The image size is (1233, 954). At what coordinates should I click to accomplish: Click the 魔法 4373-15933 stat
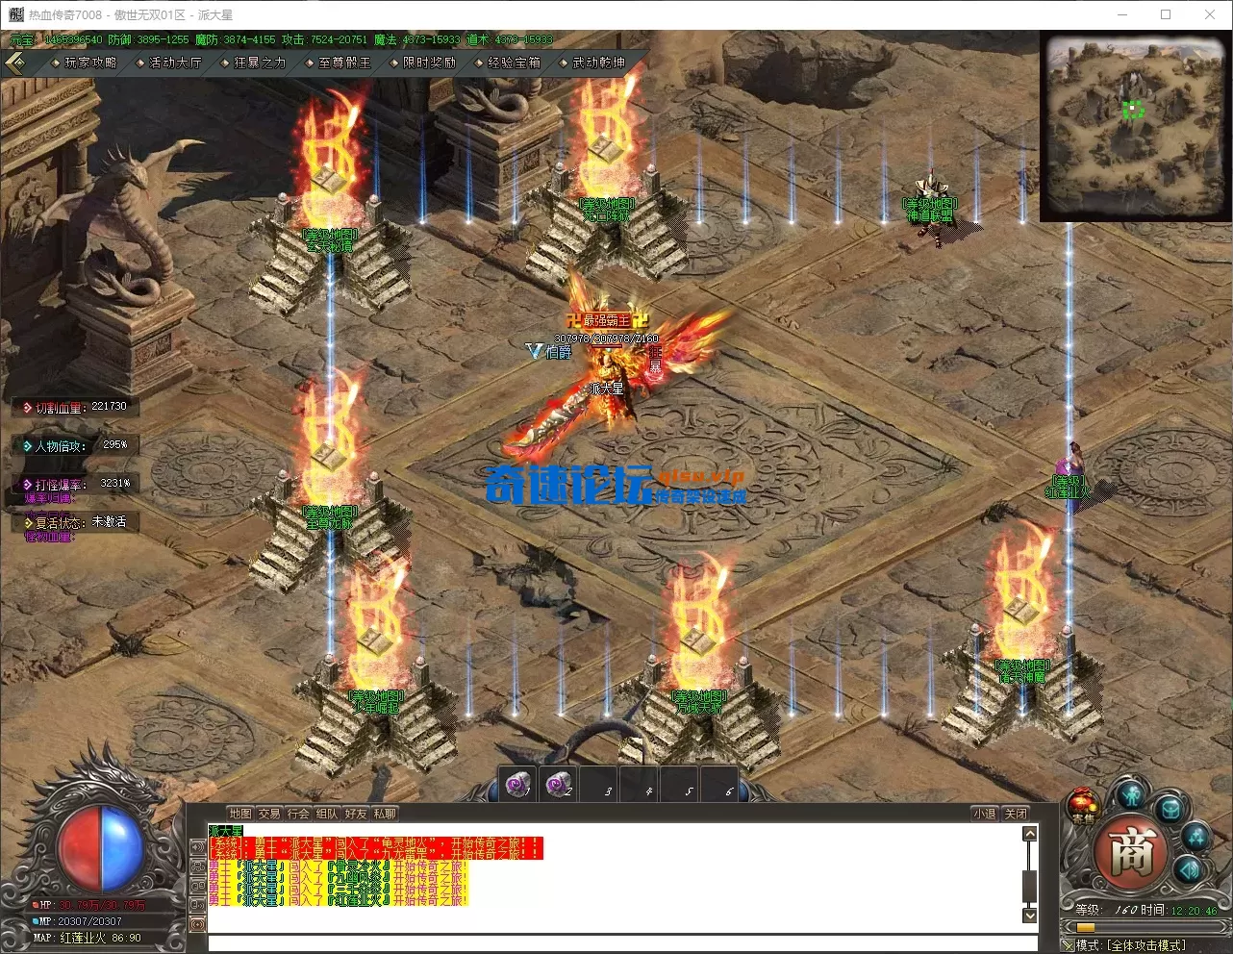pyautogui.click(x=416, y=39)
